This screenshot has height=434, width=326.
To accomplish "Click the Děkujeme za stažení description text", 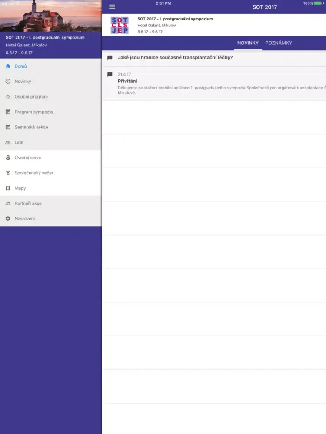I will pos(222,90).
